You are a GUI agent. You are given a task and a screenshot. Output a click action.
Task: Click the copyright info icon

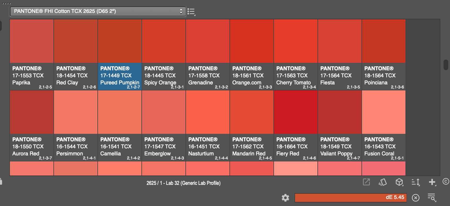446,182
